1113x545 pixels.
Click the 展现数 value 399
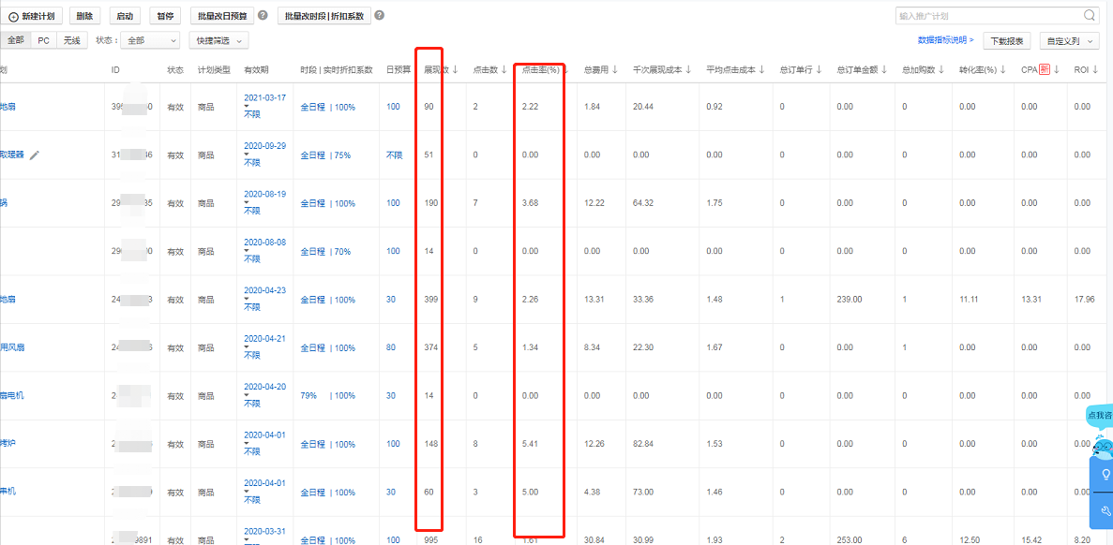(x=431, y=300)
